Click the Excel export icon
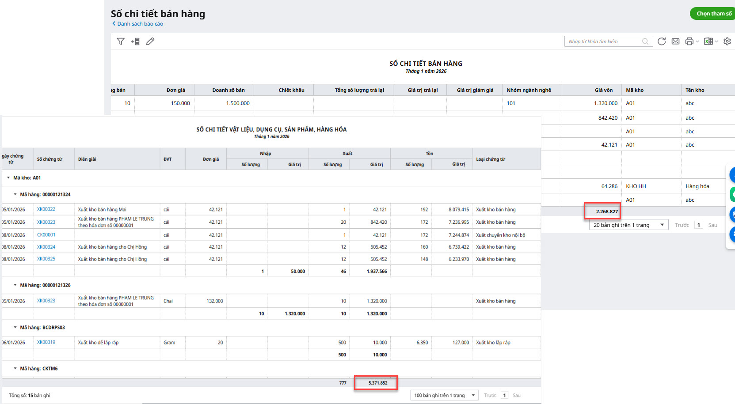 pyautogui.click(x=708, y=42)
